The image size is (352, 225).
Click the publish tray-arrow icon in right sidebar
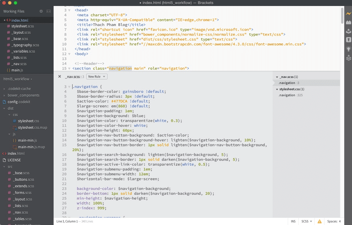[x=348, y=31]
